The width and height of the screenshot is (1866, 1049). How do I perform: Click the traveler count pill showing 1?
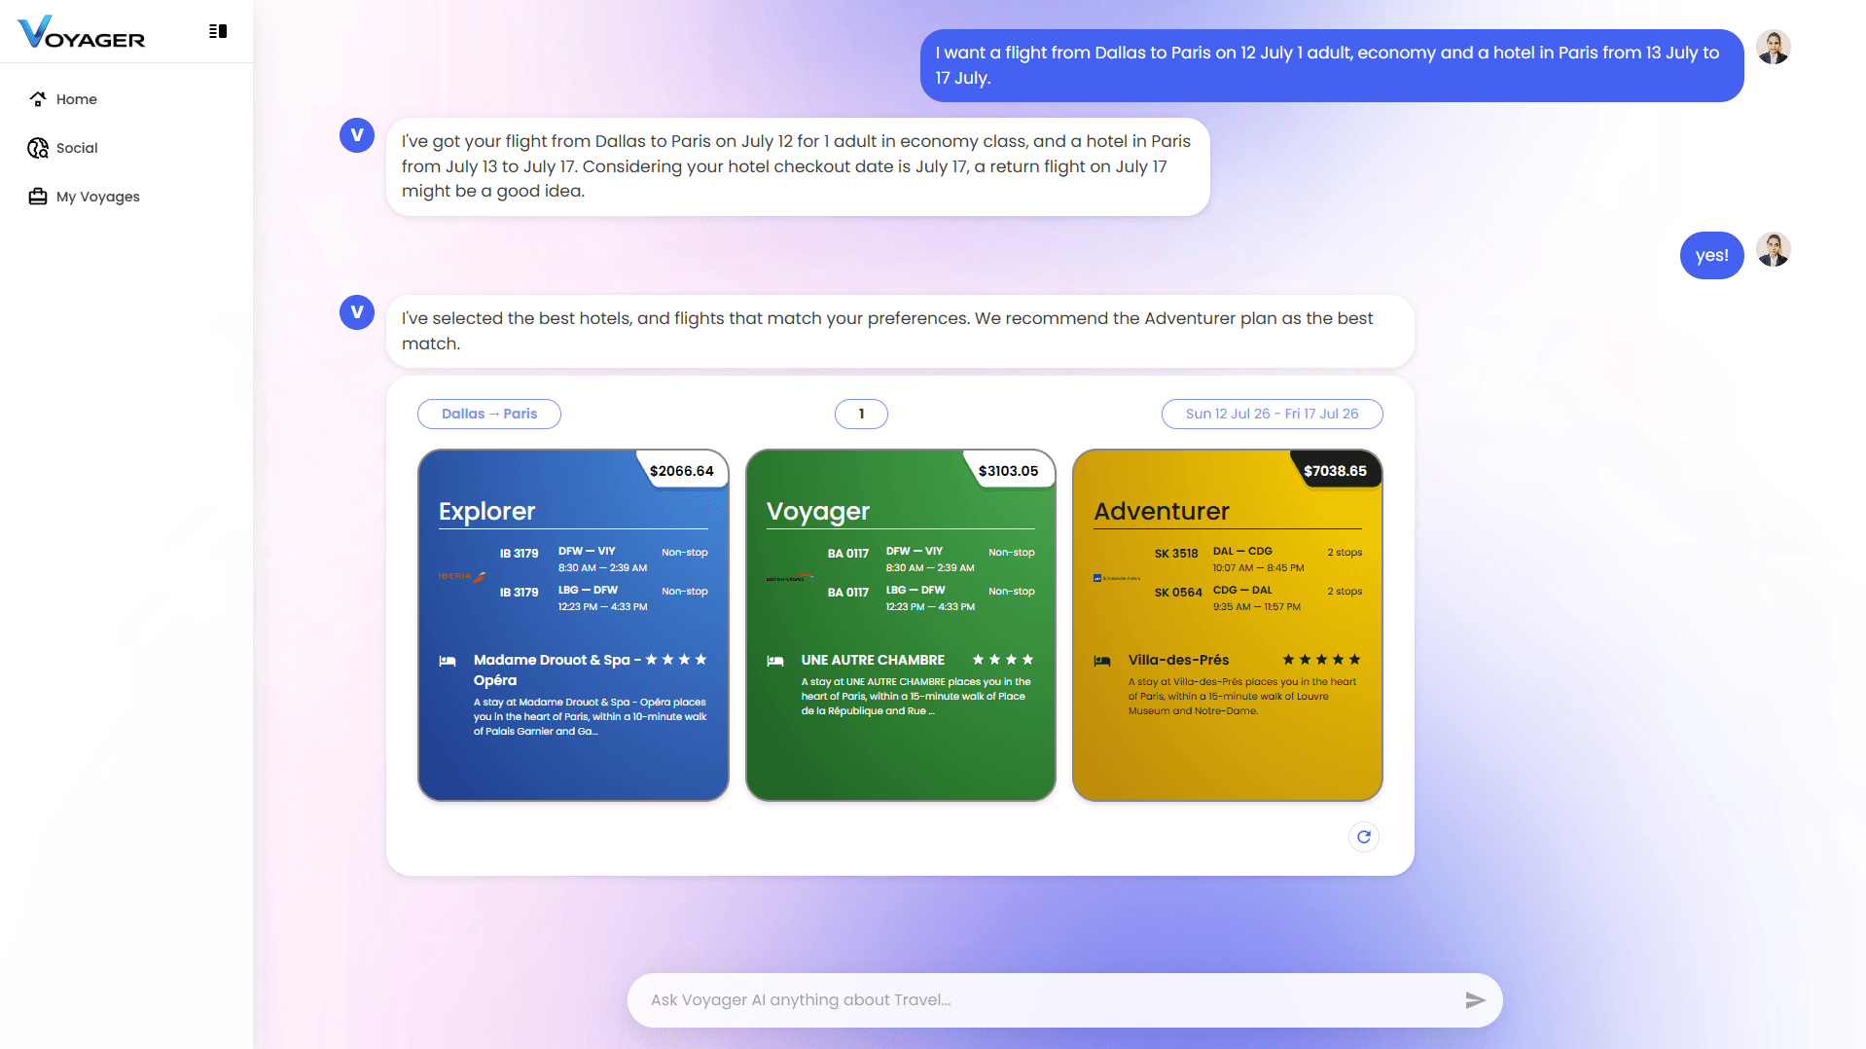coord(861,414)
